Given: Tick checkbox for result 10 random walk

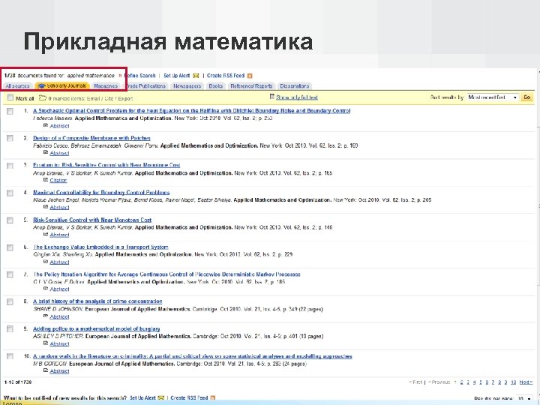Looking at the screenshot, I should pyautogui.click(x=10, y=356).
